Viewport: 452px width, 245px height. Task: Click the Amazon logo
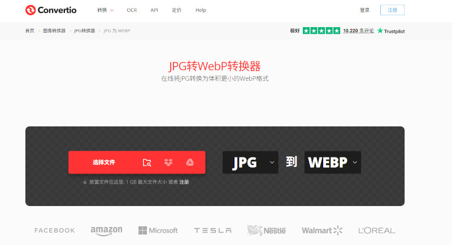(x=106, y=231)
